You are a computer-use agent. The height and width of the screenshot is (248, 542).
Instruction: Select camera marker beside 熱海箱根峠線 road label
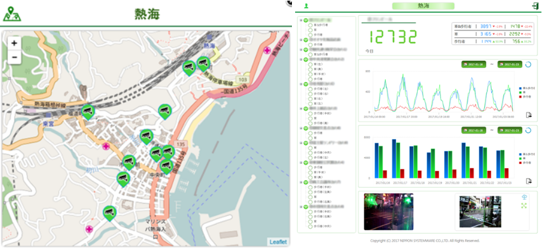click(x=88, y=112)
